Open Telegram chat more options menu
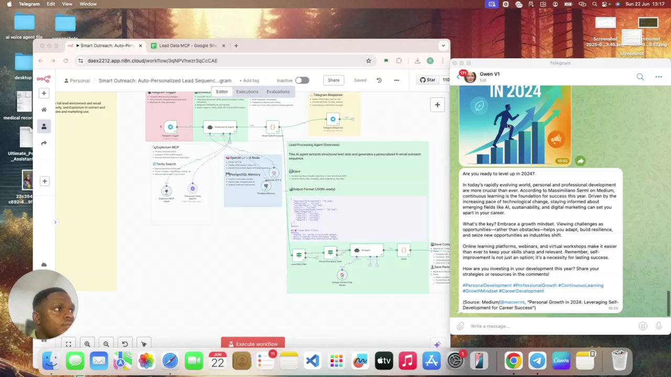671x377 pixels. [x=658, y=77]
